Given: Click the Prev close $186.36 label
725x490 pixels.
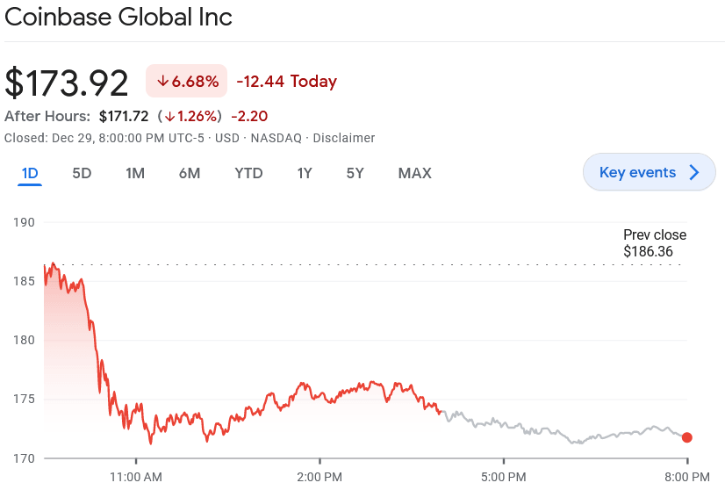Looking at the screenshot, I should pyautogui.click(x=654, y=243).
